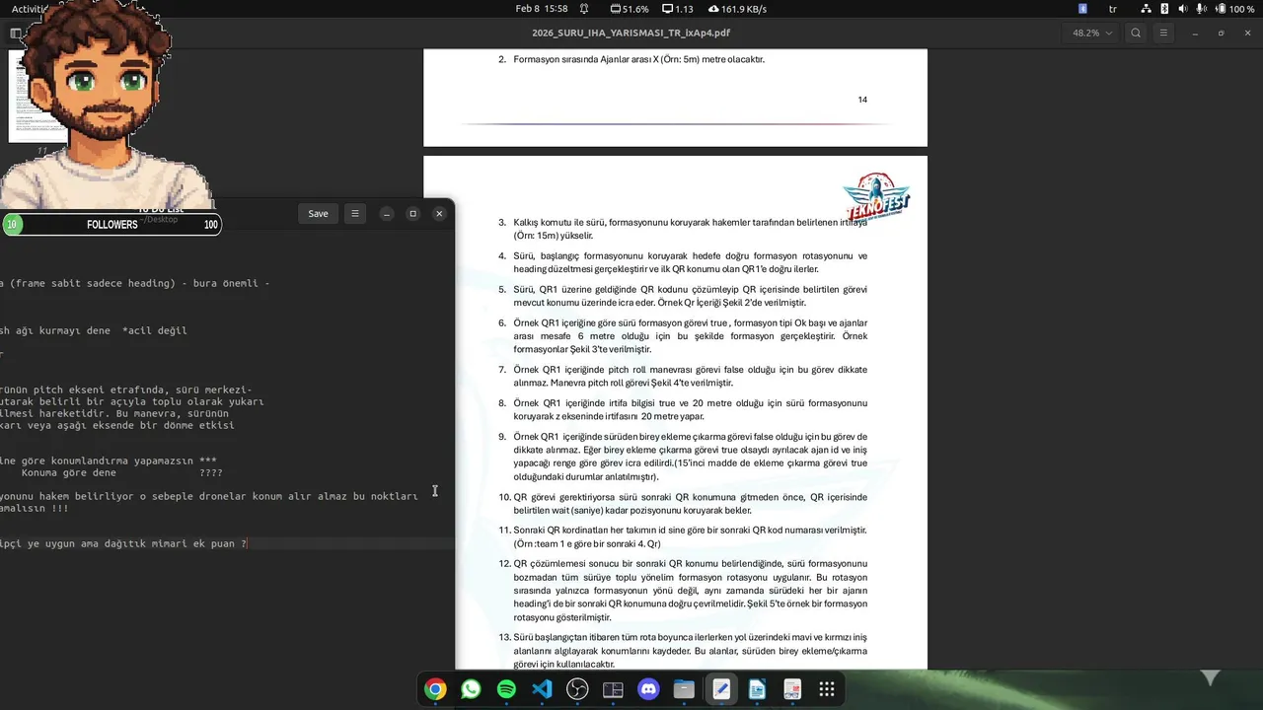Click the FOLLOWERS progress bar overlay
Viewport: 1263px width, 710px height.
point(111,225)
